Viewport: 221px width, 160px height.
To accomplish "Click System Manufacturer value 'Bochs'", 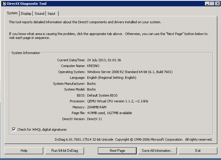I will (x=91, y=83).
